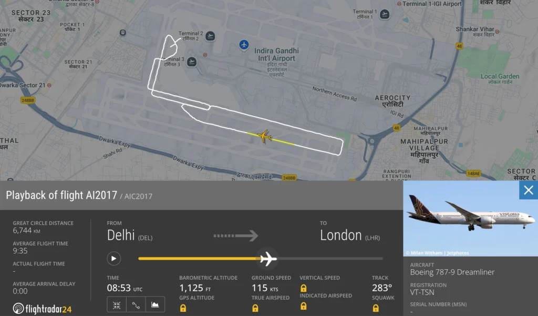Open the Flightradar24 logo link
Image resolution: width=538 pixels, height=316 pixels.
click(x=42, y=309)
